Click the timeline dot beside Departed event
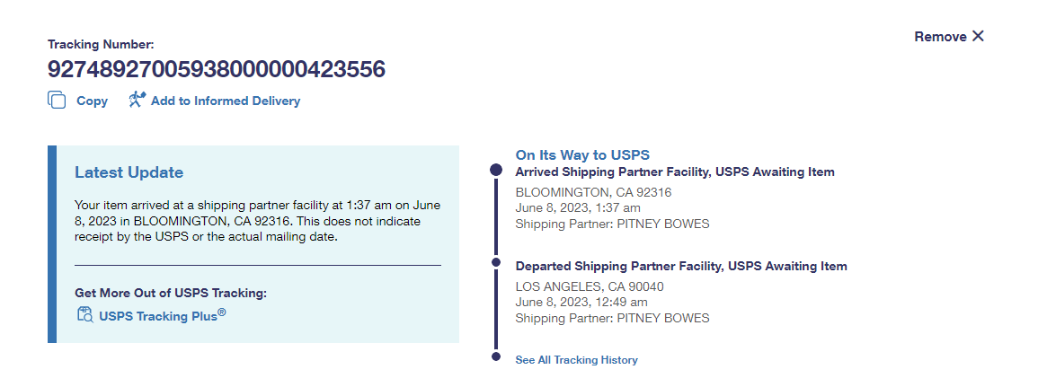 (495, 262)
